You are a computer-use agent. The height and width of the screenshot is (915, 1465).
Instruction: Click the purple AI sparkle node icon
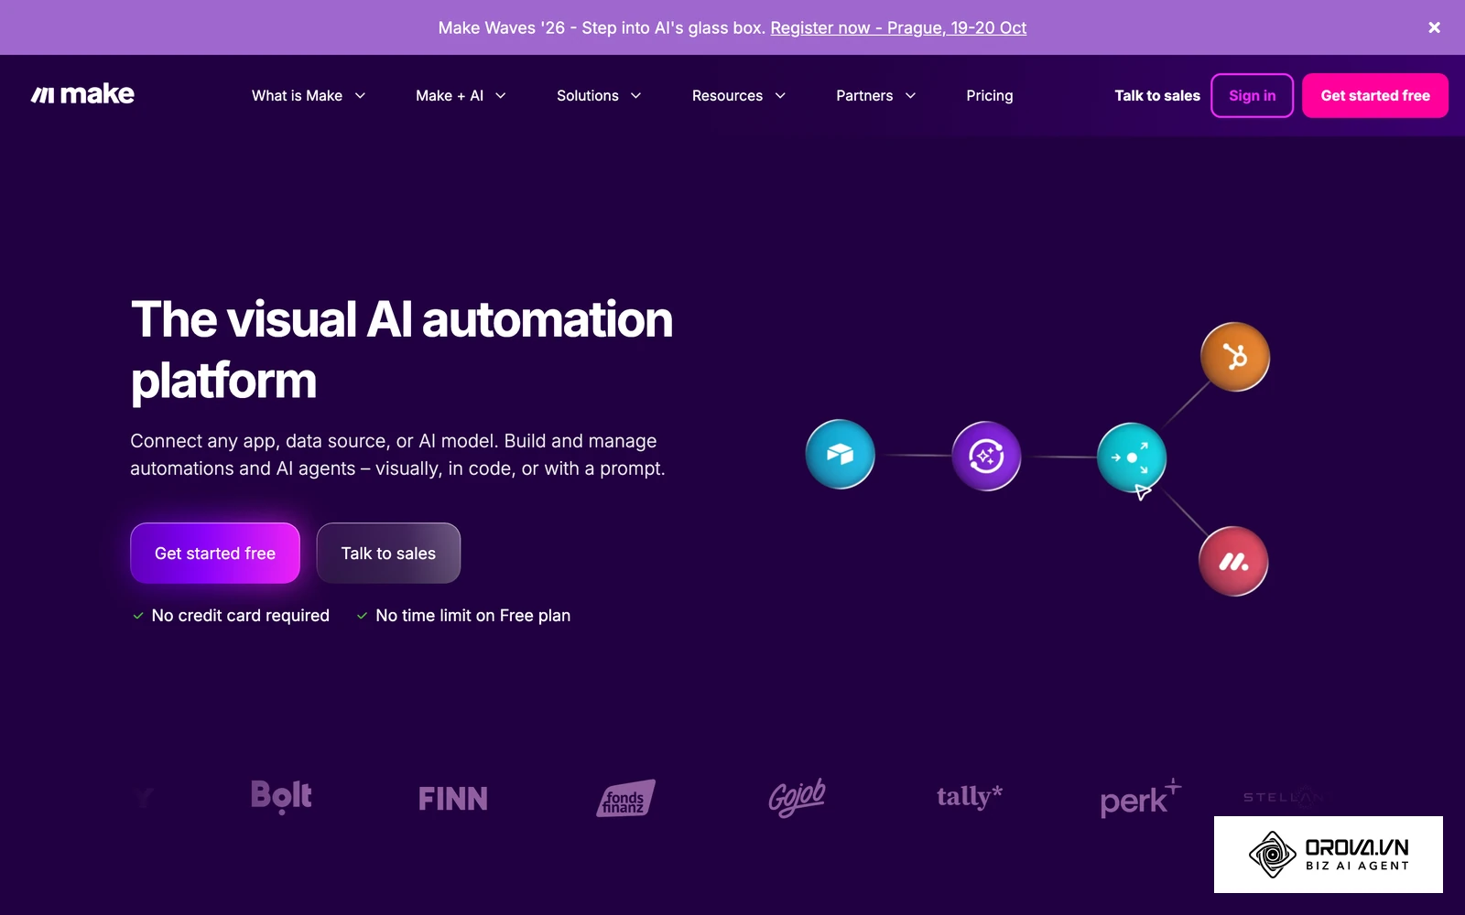pyautogui.click(x=986, y=456)
